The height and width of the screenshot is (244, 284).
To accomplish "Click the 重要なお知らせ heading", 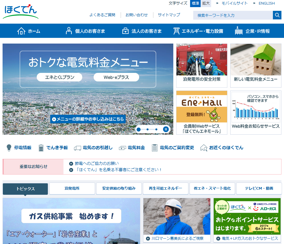I will point(34,167).
